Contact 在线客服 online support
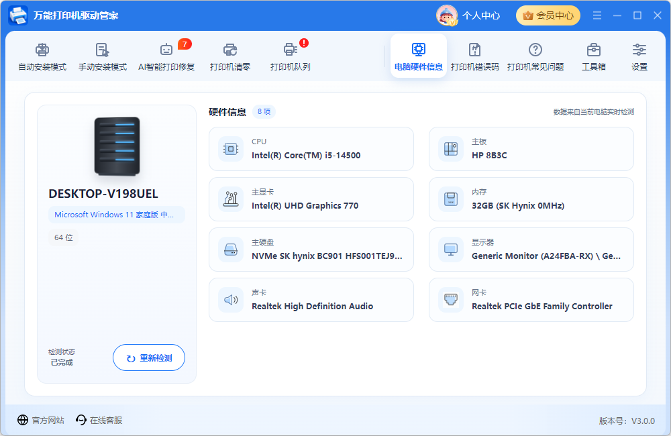The image size is (671, 436). (99, 420)
